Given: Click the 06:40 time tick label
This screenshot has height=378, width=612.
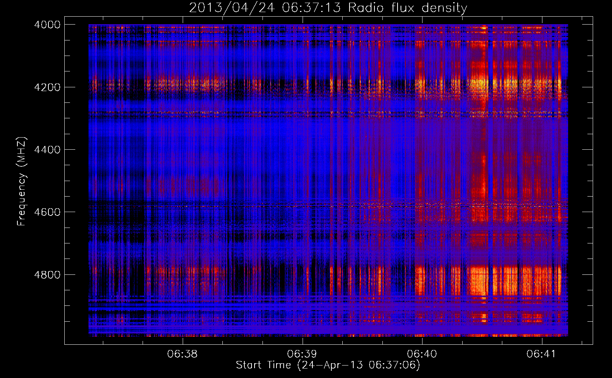Looking at the screenshot, I should [422, 354].
